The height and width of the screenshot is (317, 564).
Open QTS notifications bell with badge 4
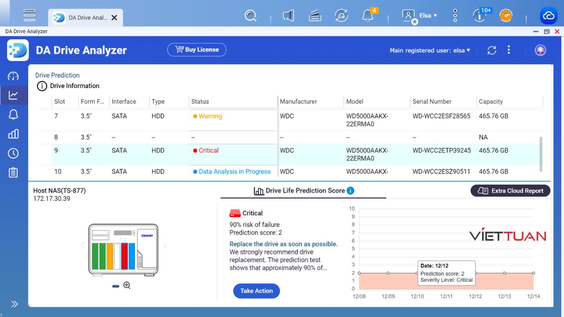367,16
